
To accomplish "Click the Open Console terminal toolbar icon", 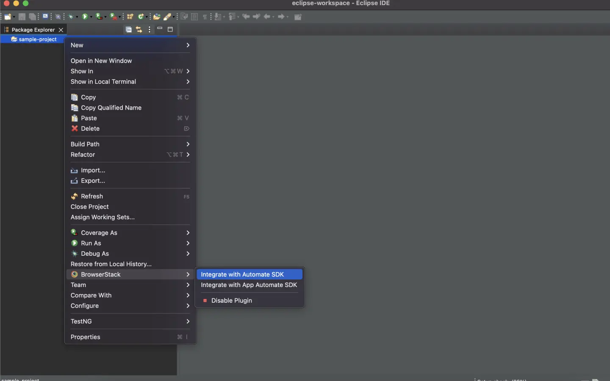I will click(45, 17).
